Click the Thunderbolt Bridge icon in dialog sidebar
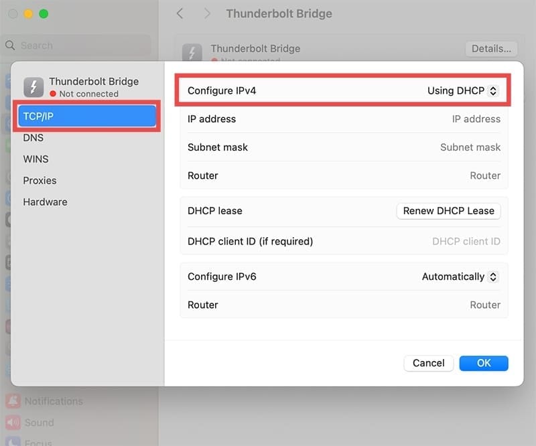The image size is (536, 446). pos(33,87)
